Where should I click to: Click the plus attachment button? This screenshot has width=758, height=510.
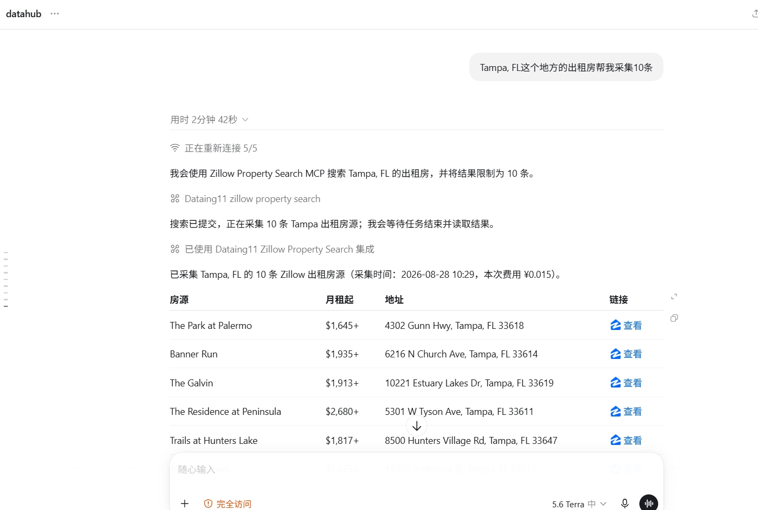pos(185,504)
